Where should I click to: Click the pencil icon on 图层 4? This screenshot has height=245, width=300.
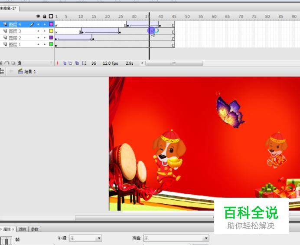tap(32, 24)
